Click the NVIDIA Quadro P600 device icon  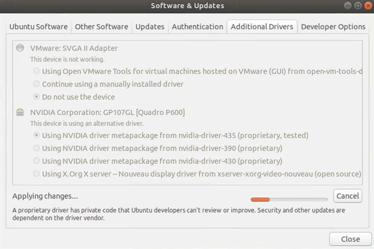[x=20, y=112]
